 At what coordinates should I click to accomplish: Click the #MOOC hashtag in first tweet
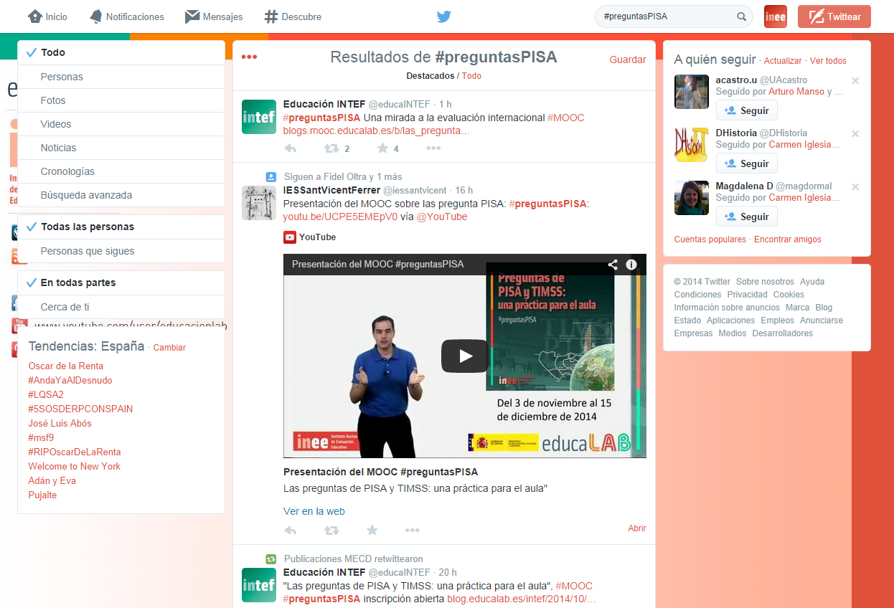click(x=566, y=118)
